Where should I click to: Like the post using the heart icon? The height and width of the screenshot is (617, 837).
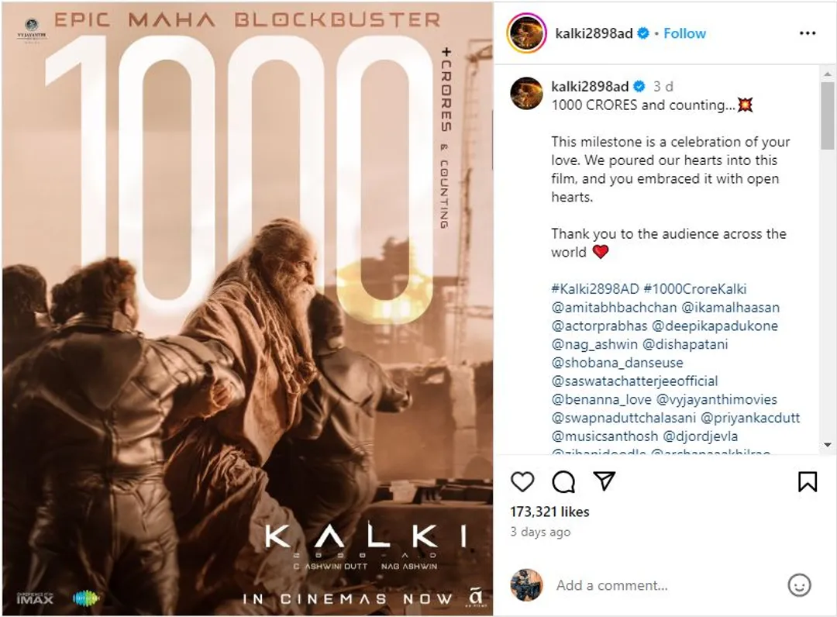pyautogui.click(x=522, y=482)
